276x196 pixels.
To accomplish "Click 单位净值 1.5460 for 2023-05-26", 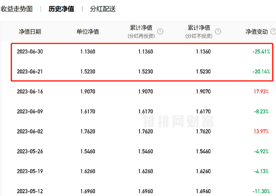I will point(88,151).
